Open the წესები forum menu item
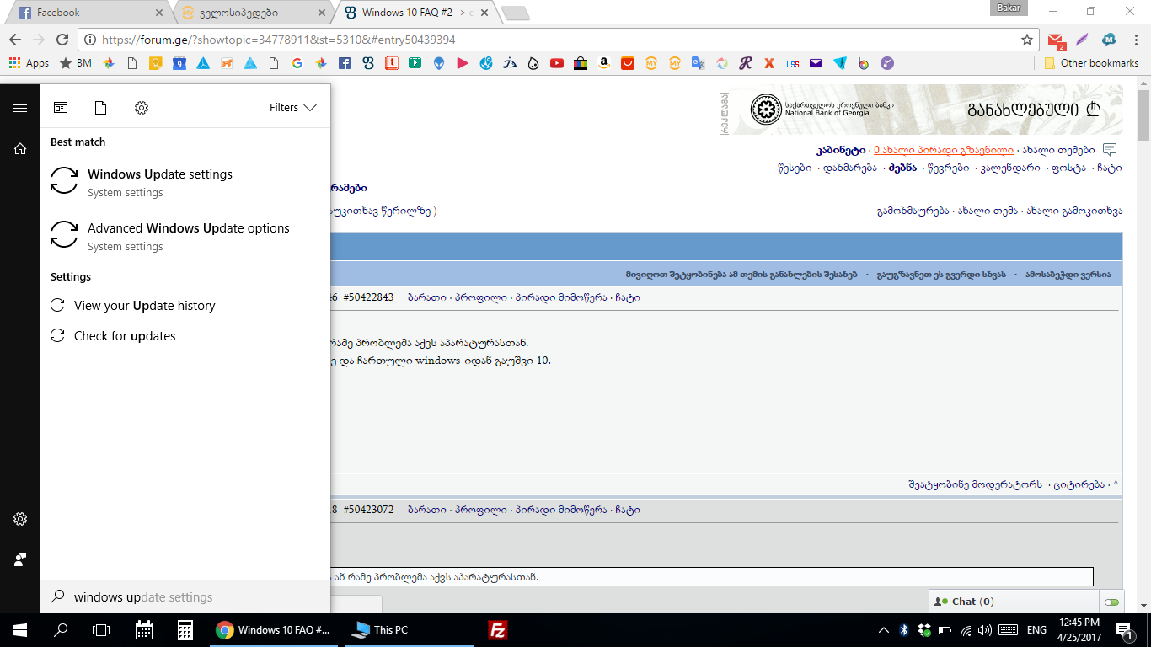This screenshot has width=1151, height=647. [795, 168]
